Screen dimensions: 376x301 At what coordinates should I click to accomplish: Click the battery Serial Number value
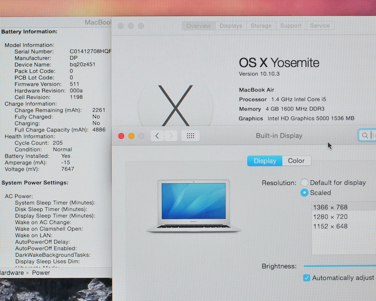coord(91,52)
